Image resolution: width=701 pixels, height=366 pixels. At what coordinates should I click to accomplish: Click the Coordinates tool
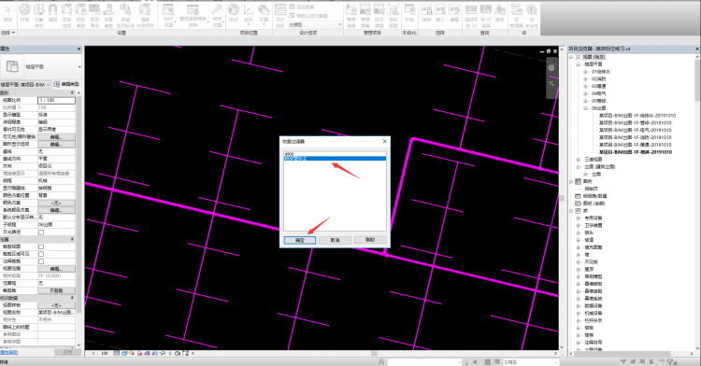248,13
